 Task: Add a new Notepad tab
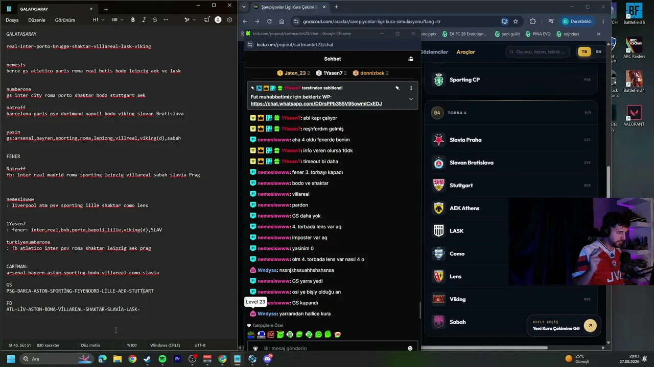(x=106, y=9)
